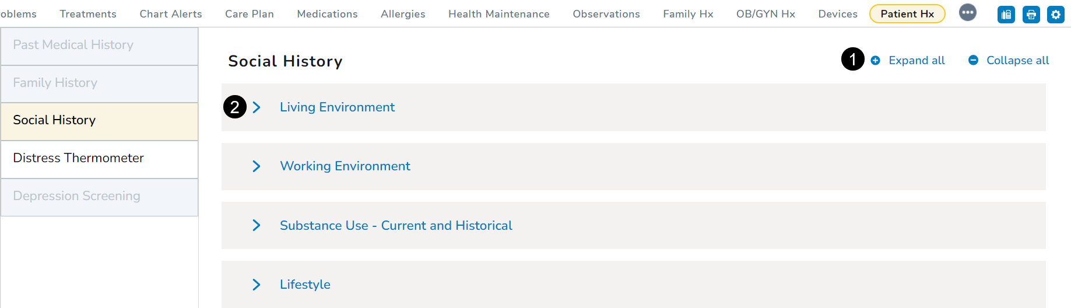The image size is (1071, 308).
Task: Switch to the Medications tab
Action: pos(327,14)
